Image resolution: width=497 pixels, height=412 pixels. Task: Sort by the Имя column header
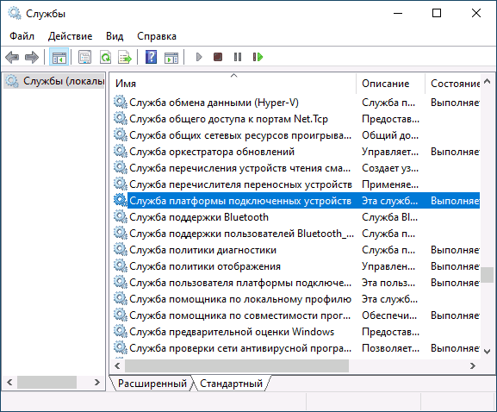tap(234, 84)
